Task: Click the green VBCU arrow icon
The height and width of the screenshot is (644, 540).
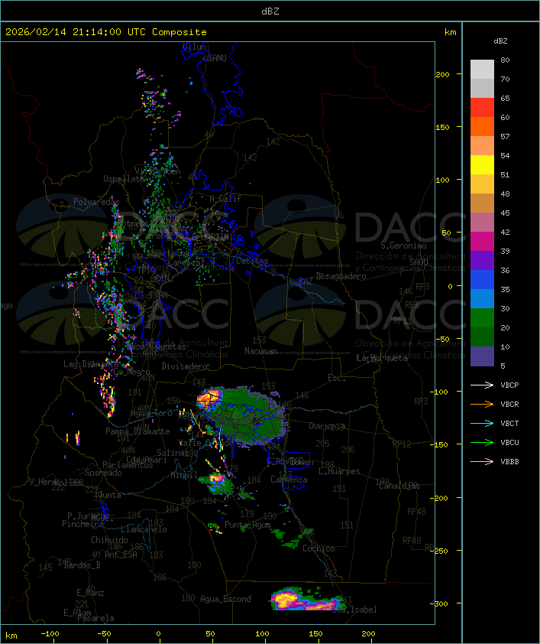Action: point(482,442)
